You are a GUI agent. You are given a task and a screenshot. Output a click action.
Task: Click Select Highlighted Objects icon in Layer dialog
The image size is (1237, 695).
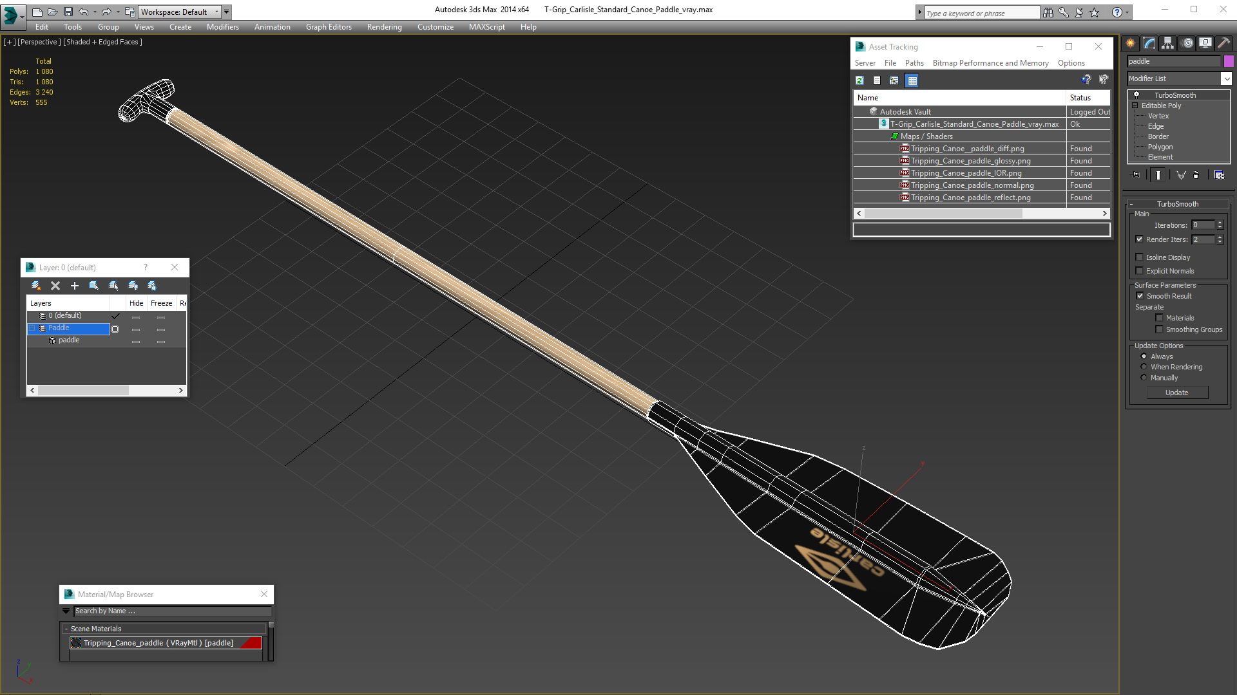click(x=94, y=285)
